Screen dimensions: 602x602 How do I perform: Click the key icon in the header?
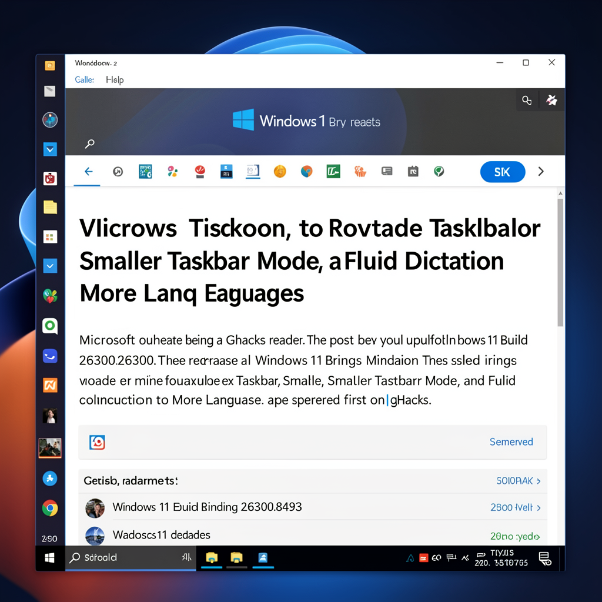pos(527,101)
